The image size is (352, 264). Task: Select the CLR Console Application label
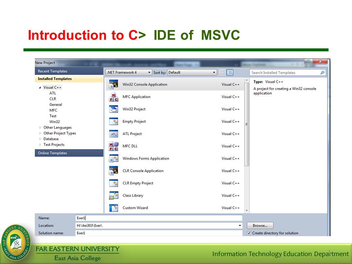[x=143, y=171]
